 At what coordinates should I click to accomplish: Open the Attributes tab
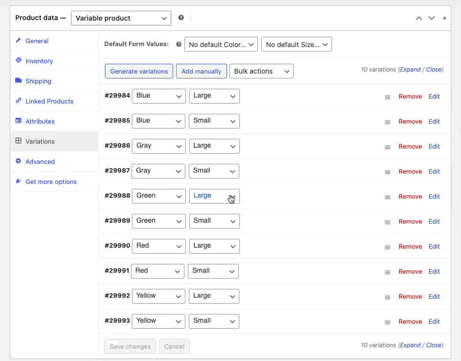(40, 121)
